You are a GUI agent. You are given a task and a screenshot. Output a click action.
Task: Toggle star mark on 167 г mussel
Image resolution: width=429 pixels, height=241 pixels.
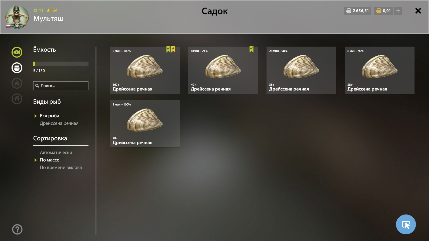173,49
